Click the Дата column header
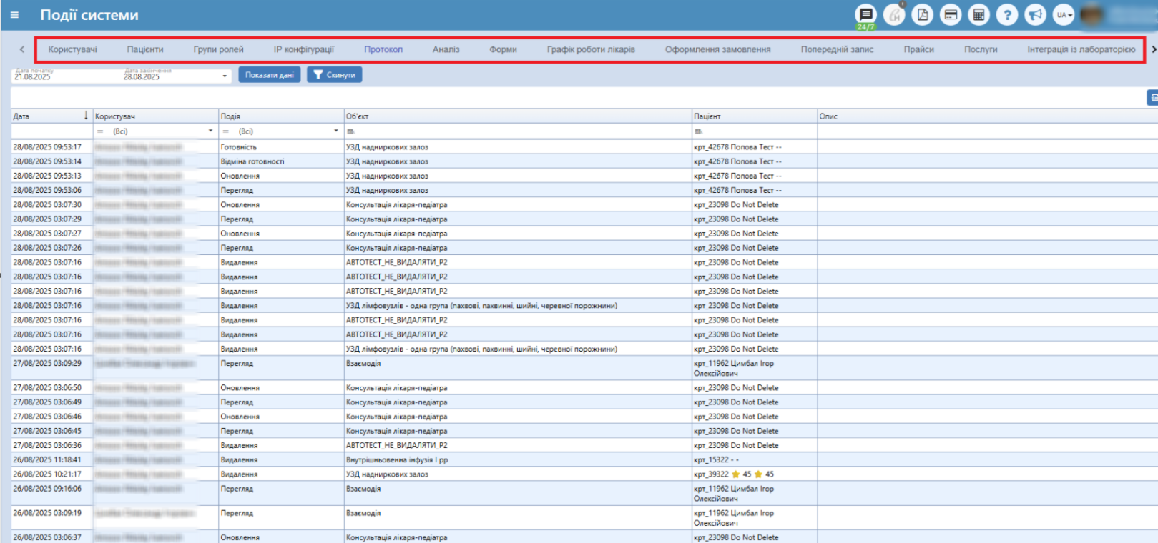Viewport: 1158px width, 543px height. point(51,116)
